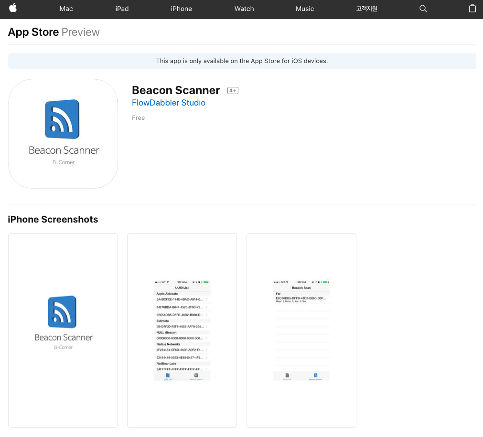
Task: Open the FlowDabbler Studio developer link
Action: click(168, 103)
